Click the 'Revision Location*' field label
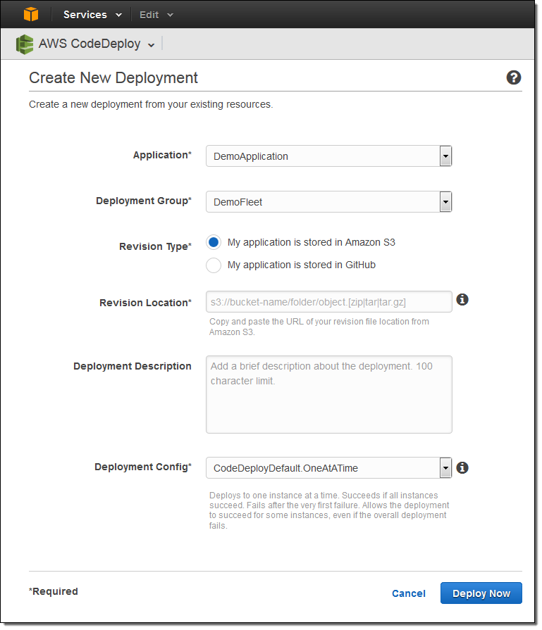Image resolution: width=542 pixels, height=630 pixels. [145, 303]
